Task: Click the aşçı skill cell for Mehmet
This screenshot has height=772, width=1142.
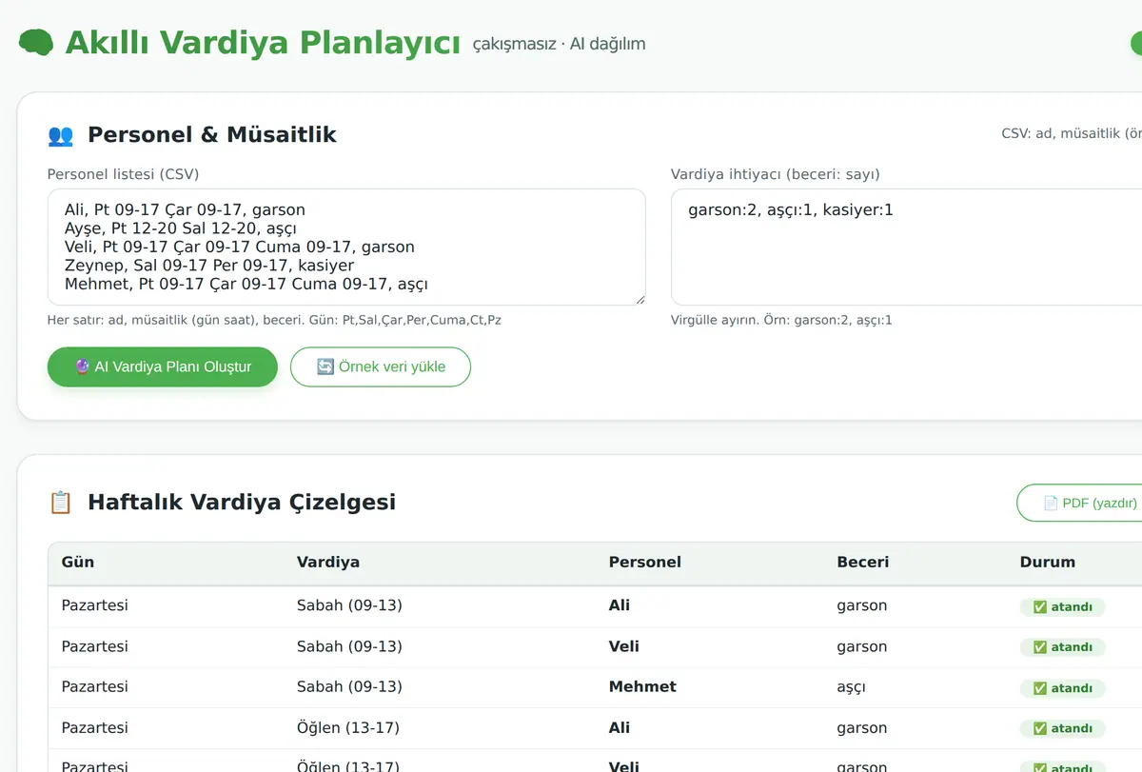Action: (x=852, y=687)
